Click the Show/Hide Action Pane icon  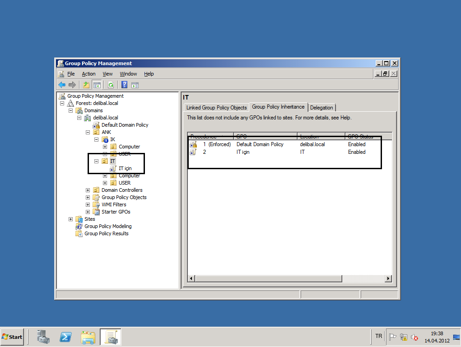[x=135, y=85]
